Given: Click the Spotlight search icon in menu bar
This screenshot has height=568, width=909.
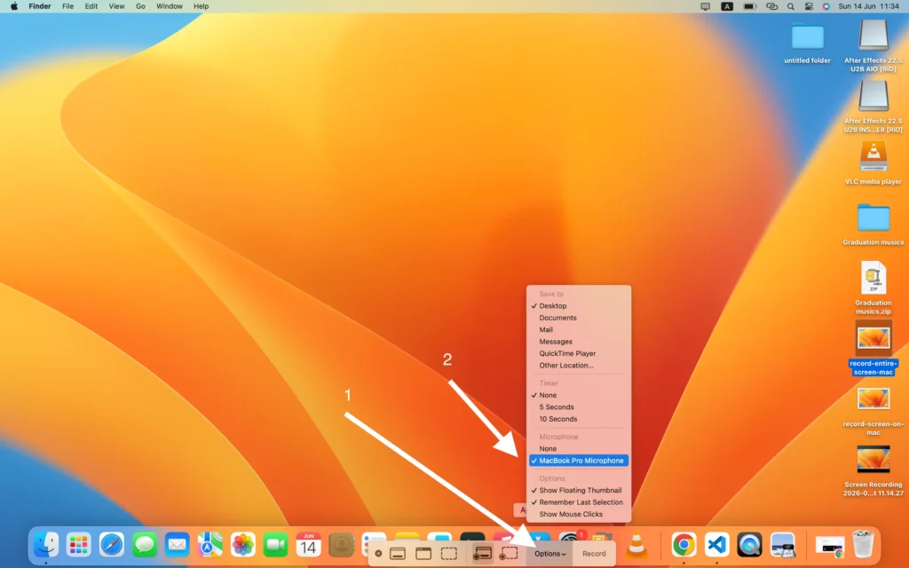Looking at the screenshot, I should 791,6.
